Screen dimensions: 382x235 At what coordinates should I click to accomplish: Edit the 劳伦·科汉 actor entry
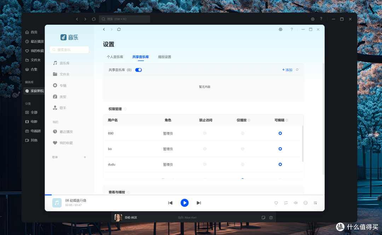pyautogui.click(x=264, y=218)
